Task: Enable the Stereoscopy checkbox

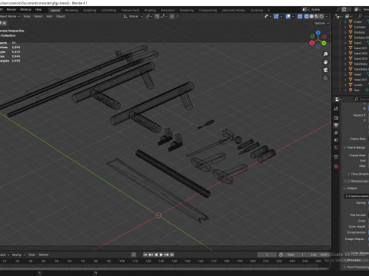Action: coord(348,181)
